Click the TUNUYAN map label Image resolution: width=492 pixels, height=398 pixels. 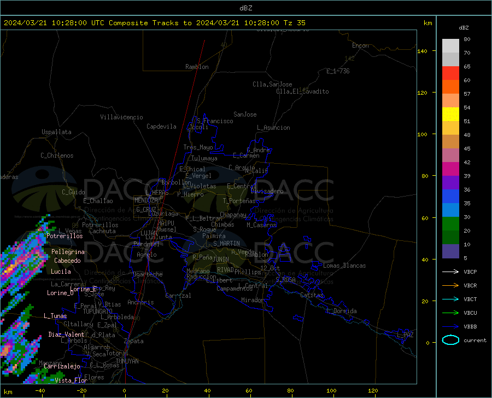coord(127,361)
